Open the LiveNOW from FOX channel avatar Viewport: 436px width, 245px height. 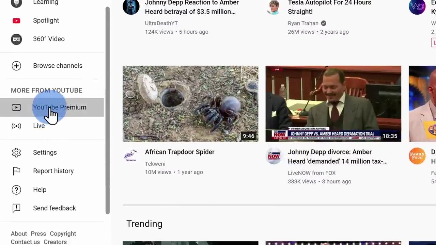(274, 156)
